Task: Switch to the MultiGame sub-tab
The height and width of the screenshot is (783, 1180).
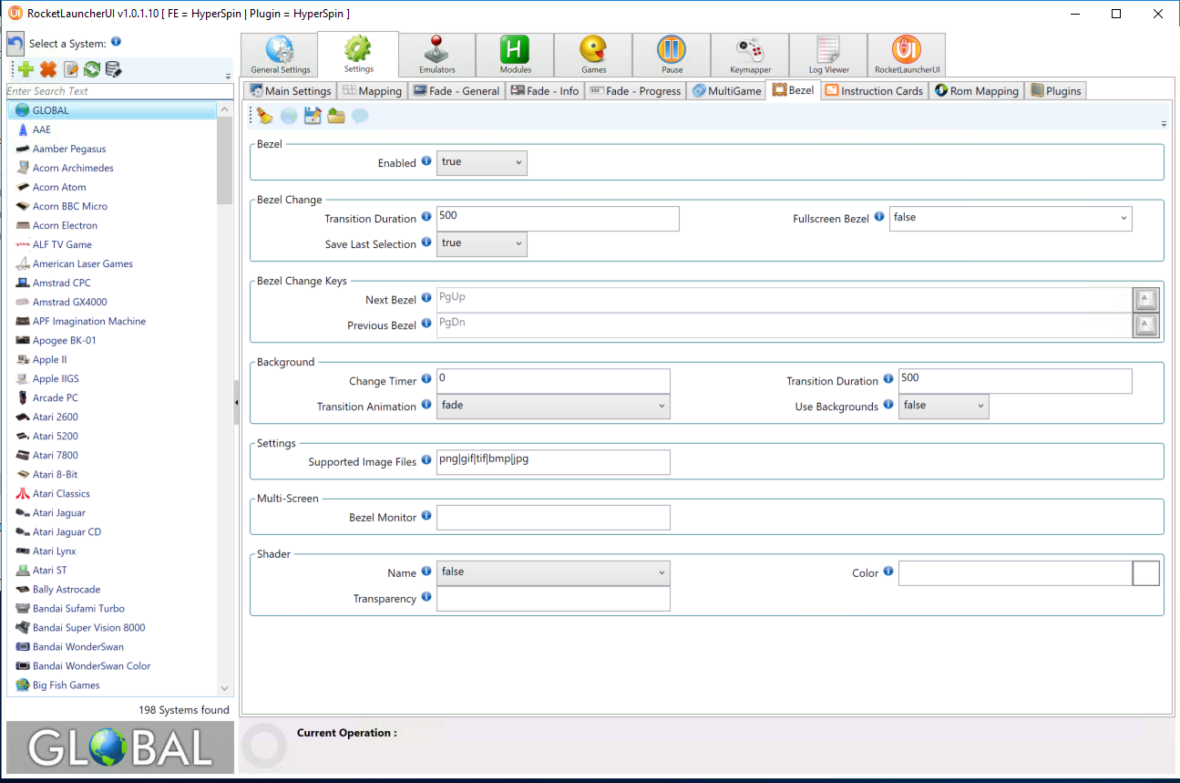Action: tap(727, 90)
